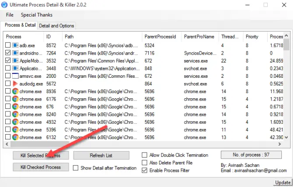This screenshot has width=293, height=187.
Task: Click the email avinashsachan@gmail.com
Action: [260, 170]
